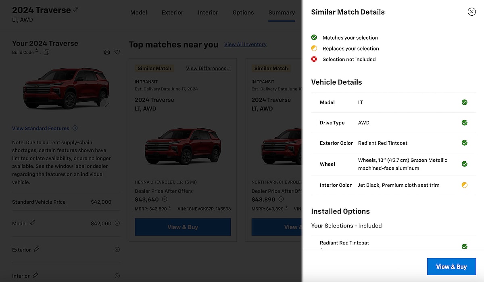Viewport: 484px width, 282px height.
Task: Copy the build code
Action: pyautogui.click(x=46, y=52)
